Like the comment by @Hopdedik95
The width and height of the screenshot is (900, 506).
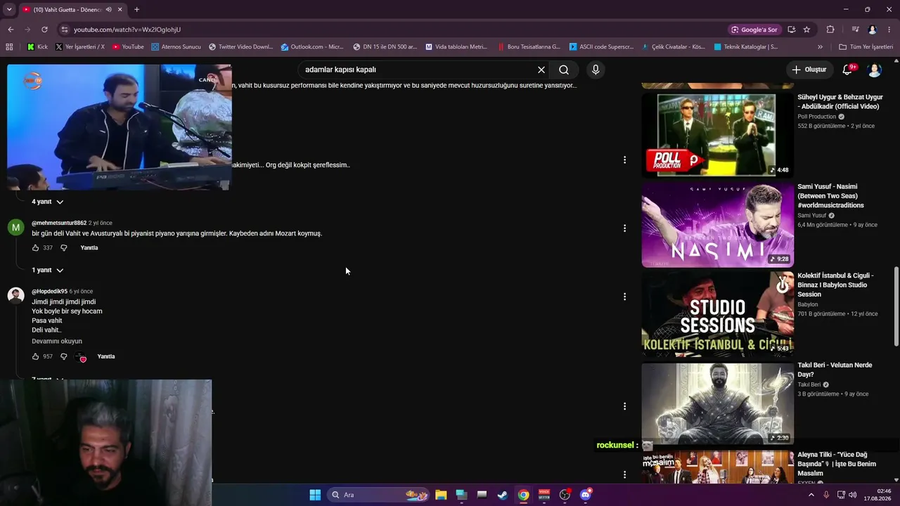pos(36,356)
